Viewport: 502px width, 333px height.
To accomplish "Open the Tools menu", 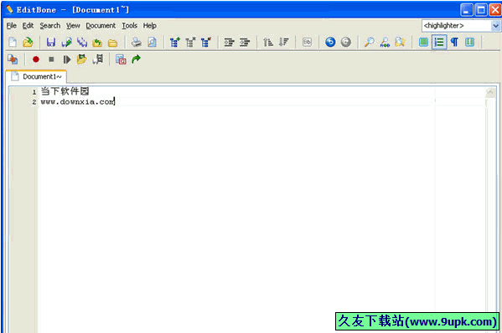I will tap(129, 26).
